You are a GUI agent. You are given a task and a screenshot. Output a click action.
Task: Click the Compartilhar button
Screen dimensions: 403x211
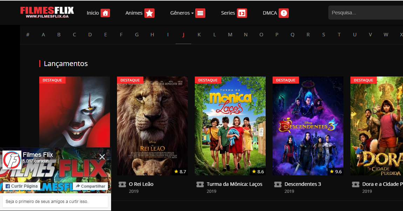coord(90,186)
